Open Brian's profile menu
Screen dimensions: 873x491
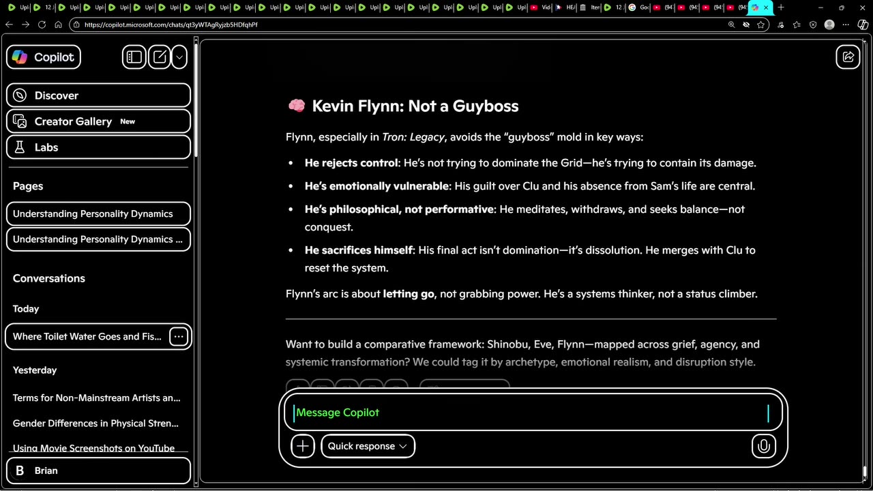coord(98,471)
